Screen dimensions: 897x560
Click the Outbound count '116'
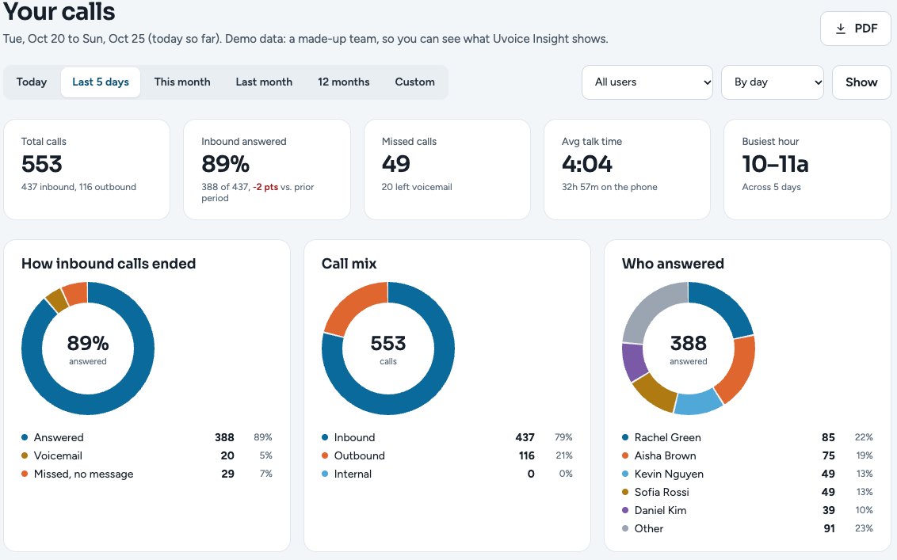click(x=527, y=456)
